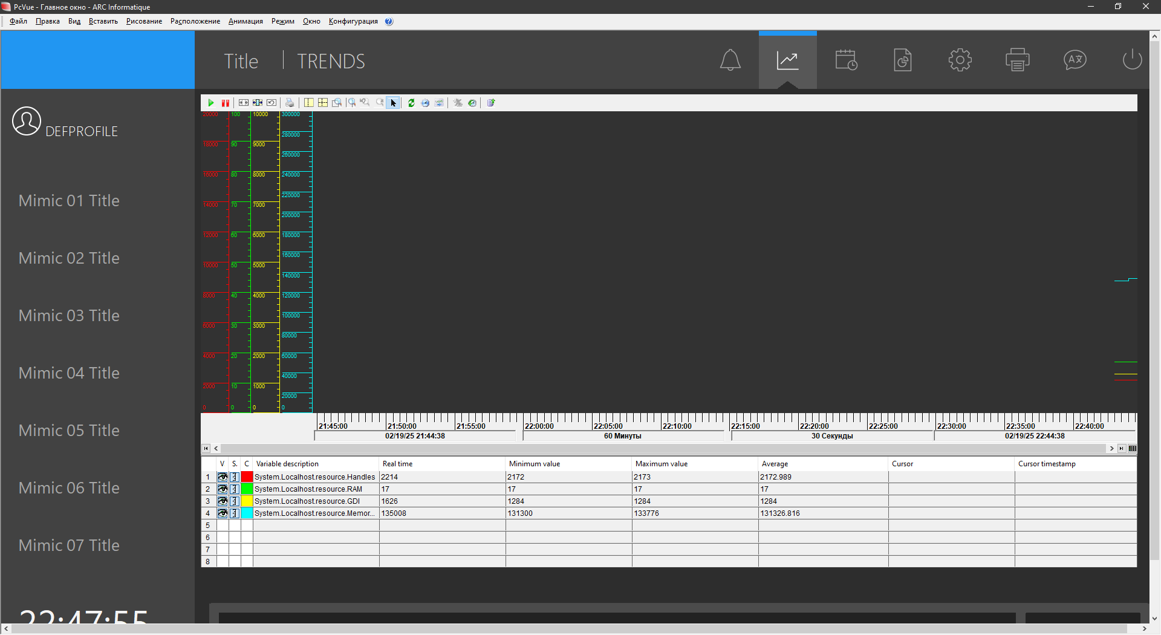
Task: Toggle scale display for GDI variable
Action: click(235, 501)
